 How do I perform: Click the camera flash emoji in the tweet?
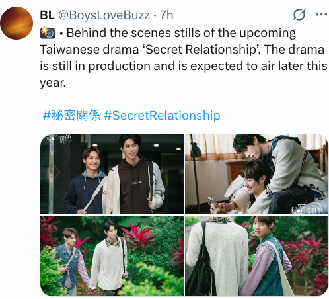coord(48,32)
